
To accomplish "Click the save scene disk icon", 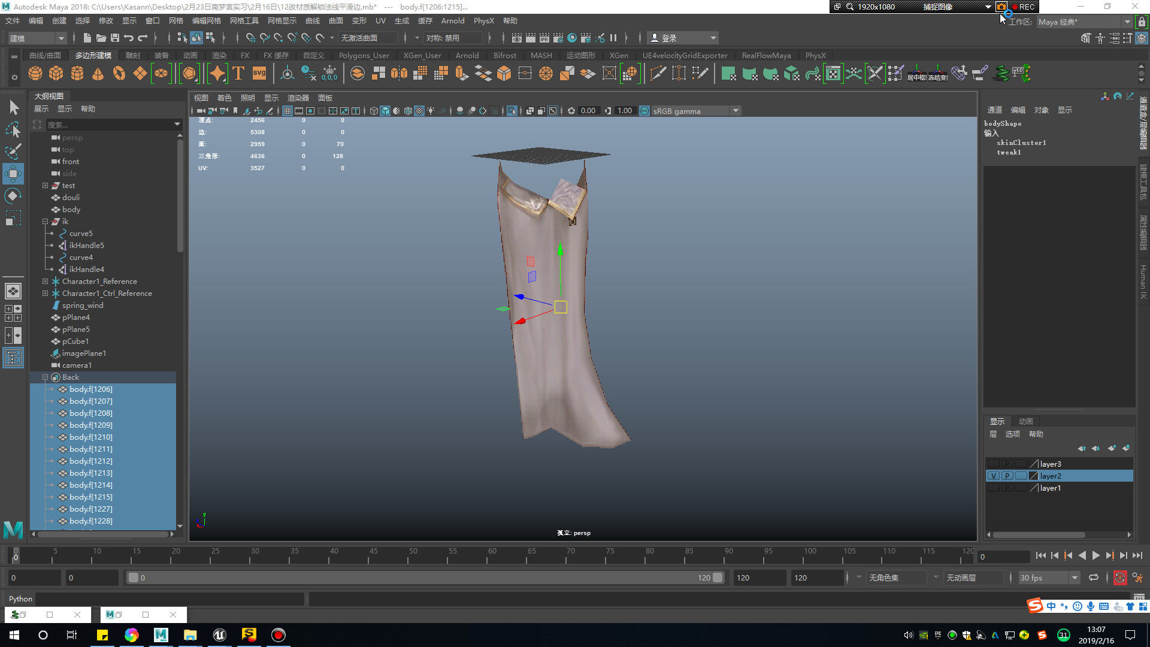I will [x=115, y=38].
